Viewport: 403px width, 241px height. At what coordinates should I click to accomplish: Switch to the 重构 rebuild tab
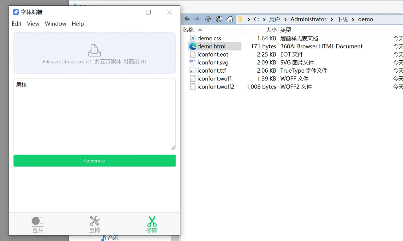tap(94, 224)
